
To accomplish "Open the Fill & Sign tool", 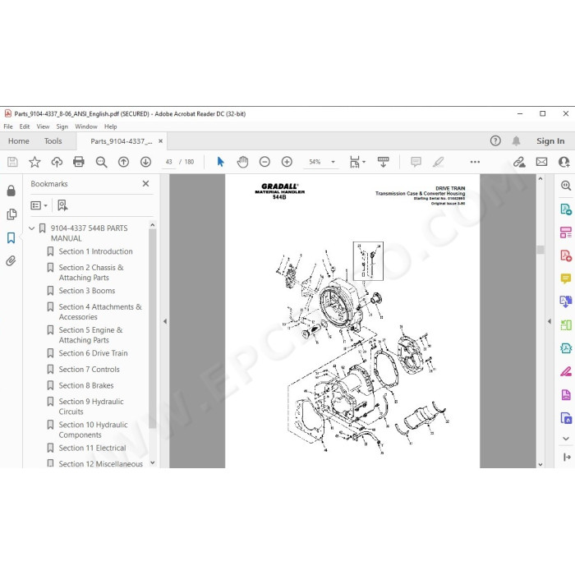I will pyautogui.click(x=566, y=371).
